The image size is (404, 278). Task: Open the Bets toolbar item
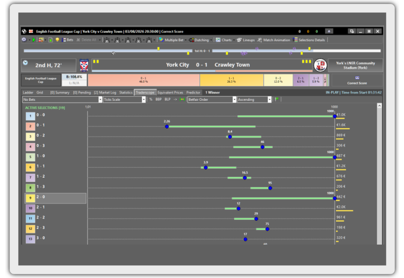coord(67,40)
